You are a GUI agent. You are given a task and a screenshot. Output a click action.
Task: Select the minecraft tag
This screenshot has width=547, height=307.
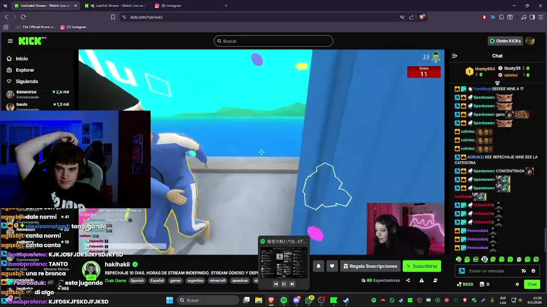(x=218, y=281)
